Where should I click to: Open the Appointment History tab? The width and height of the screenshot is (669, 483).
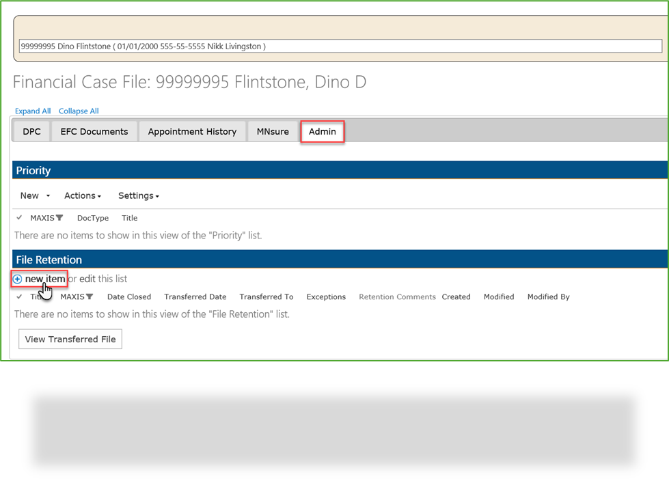point(192,131)
